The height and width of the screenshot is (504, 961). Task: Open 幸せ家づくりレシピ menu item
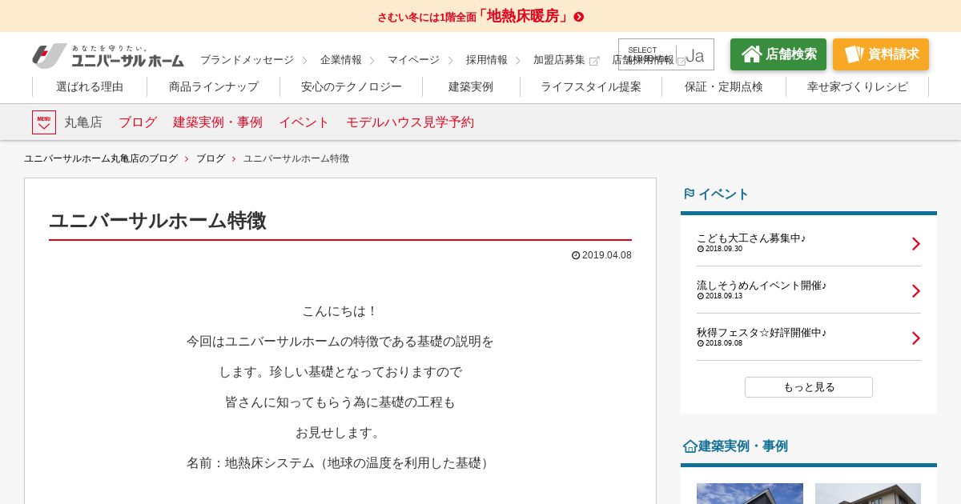[858, 86]
